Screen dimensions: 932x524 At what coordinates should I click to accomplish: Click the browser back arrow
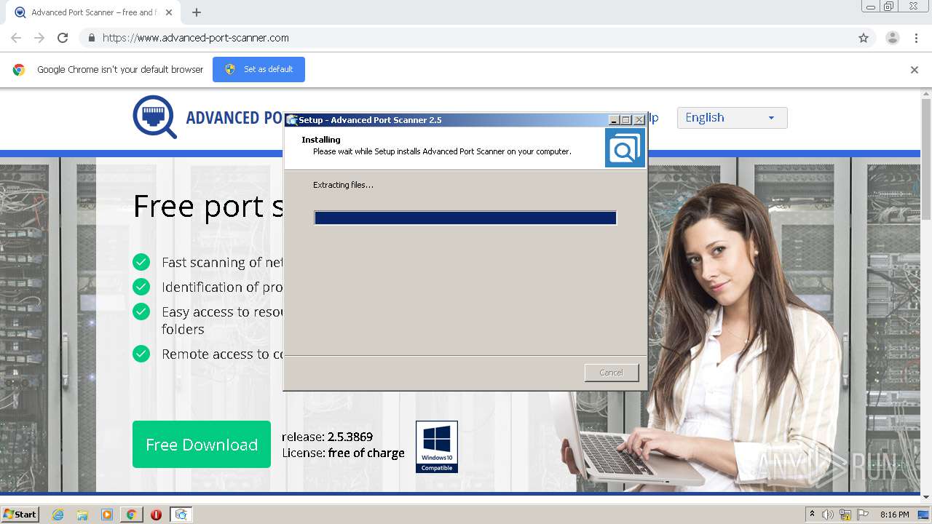click(16, 38)
